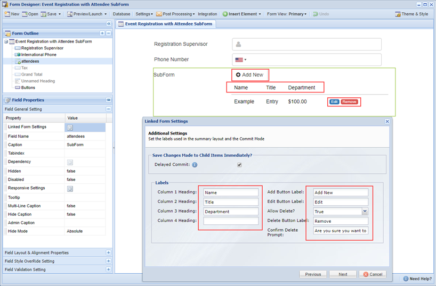
Task: Collapse all in Form Outline minus icon
Action: [x=108, y=33]
